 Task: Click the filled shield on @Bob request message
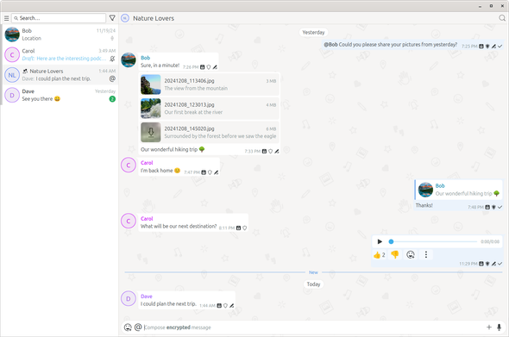(487, 47)
